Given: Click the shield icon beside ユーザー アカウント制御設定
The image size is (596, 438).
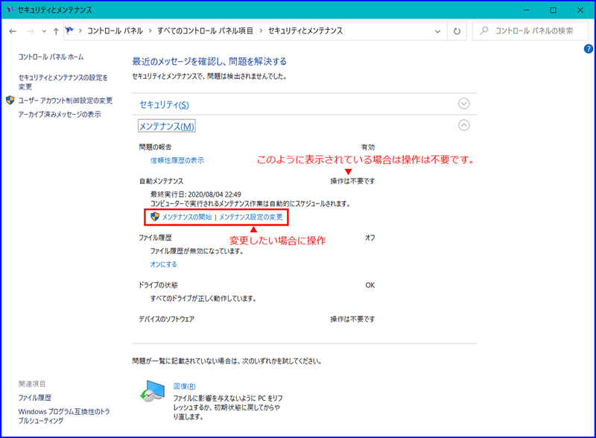Looking at the screenshot, I should point(10,101).
